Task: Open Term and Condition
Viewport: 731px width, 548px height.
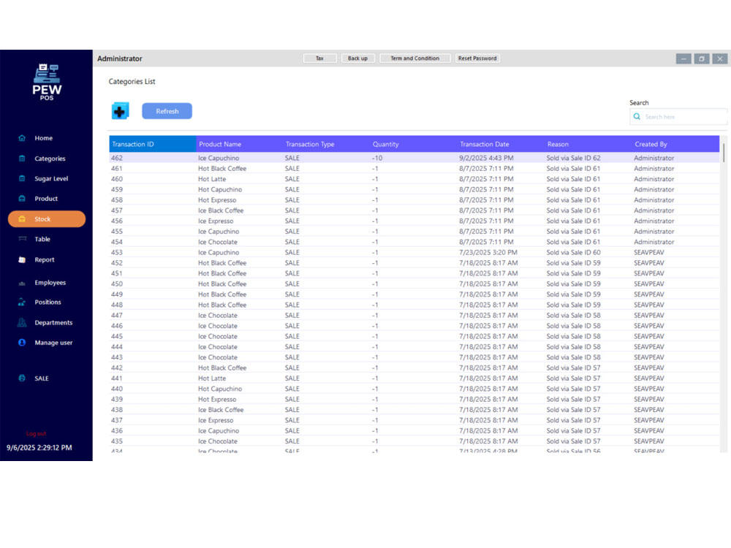Action: click(x=415, y=58)
